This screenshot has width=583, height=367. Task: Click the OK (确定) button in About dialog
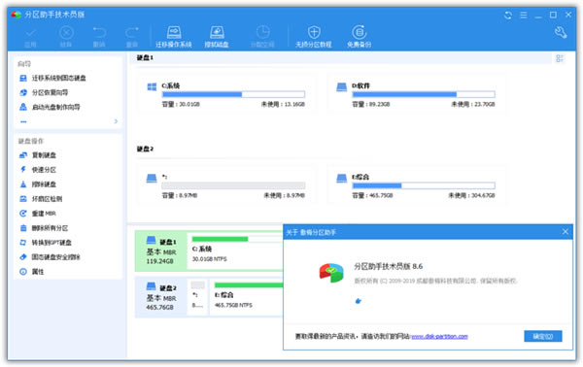pyautogui.click(x=543, y=336)
